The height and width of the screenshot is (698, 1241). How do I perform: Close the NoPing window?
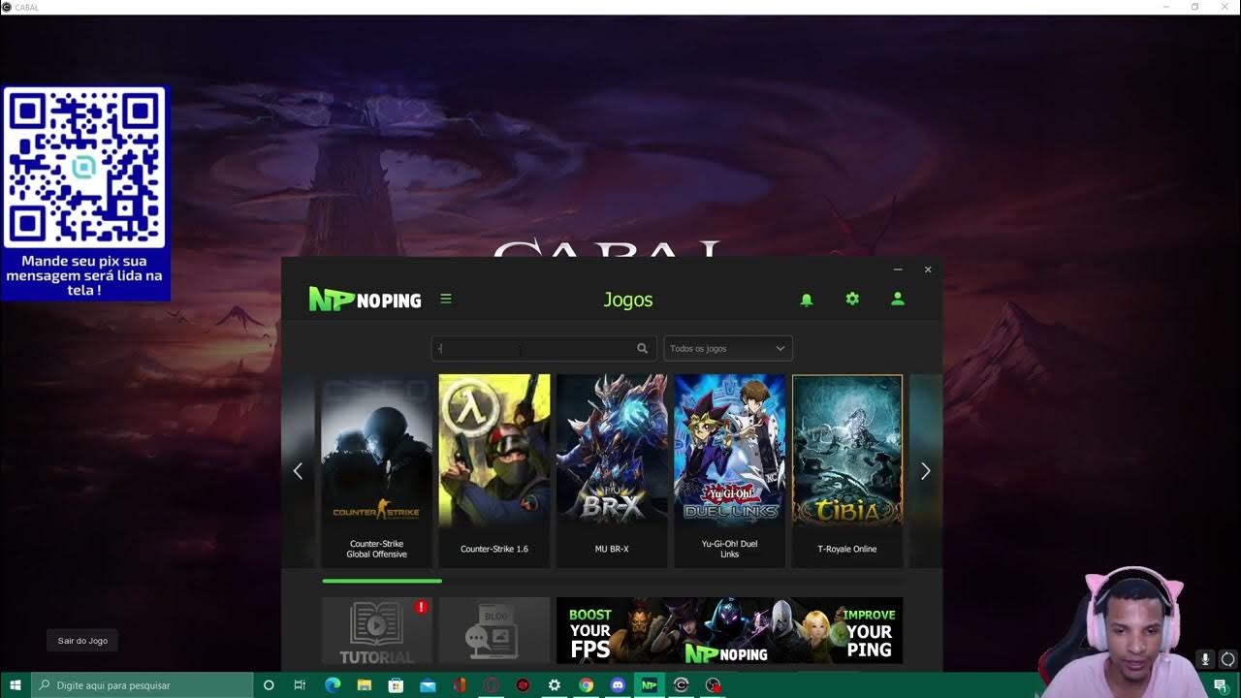point(928,270)
